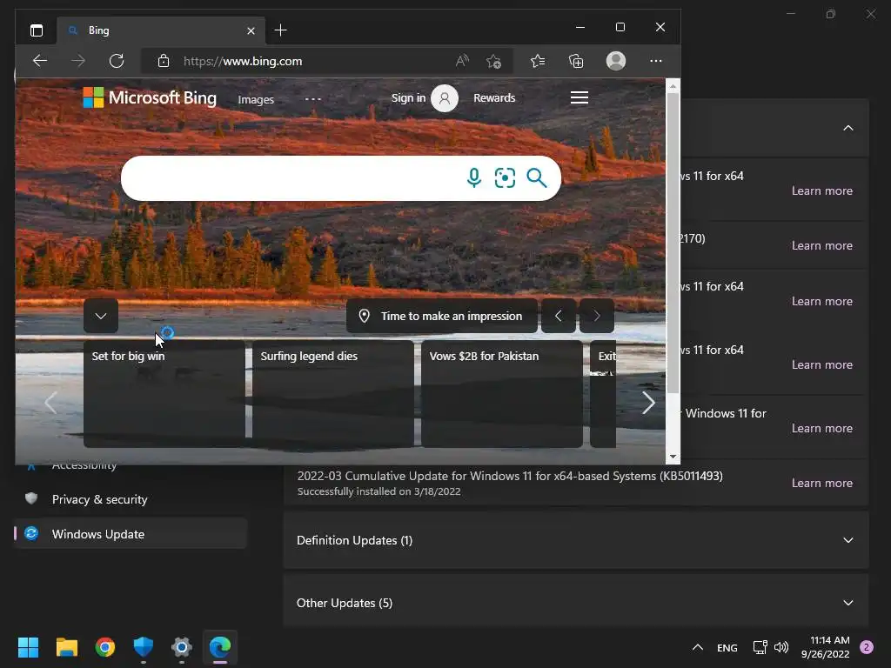Screen dimensions: 891x668
Task: Sign in to Bing
Action: click(408, 97)
